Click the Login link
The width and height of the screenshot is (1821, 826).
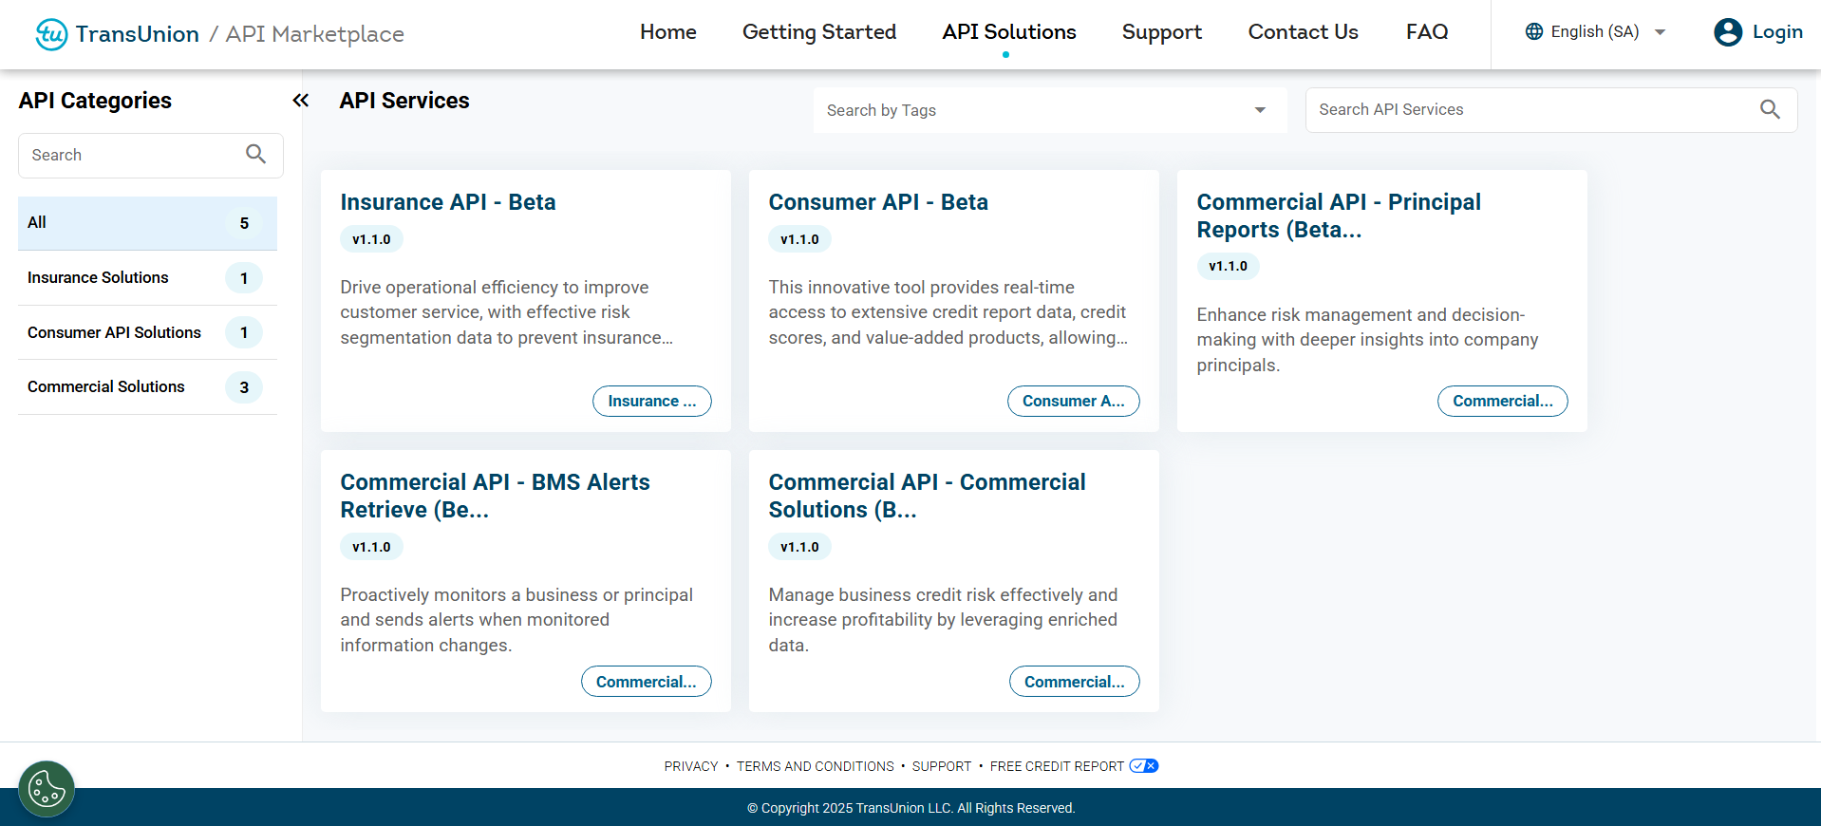tap(1777, 32)
